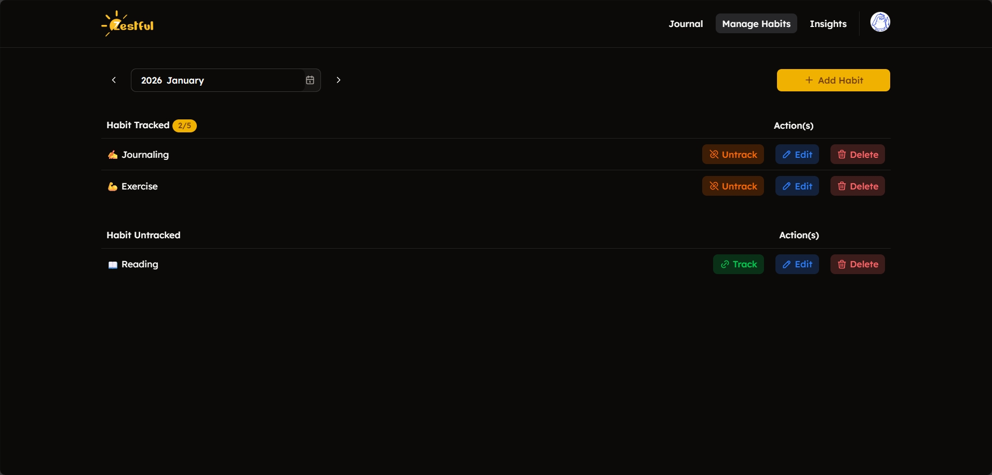Screen dimensions: 992x475
Task: Delete the Exercise habit
Action: click(x=857, y=186)
